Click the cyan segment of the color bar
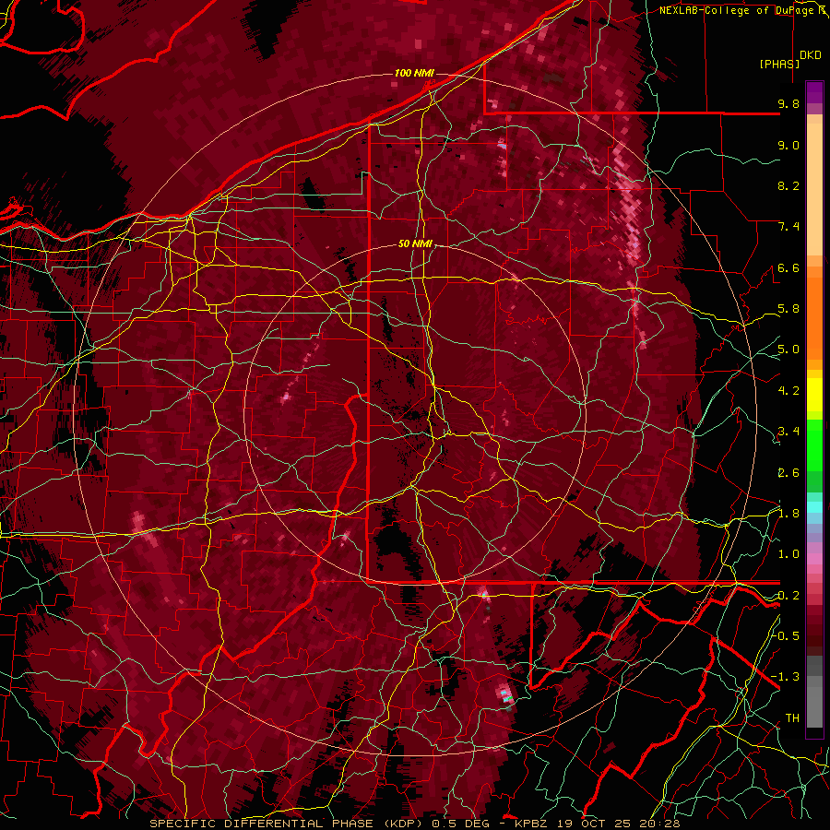 [x=814, y=507]
